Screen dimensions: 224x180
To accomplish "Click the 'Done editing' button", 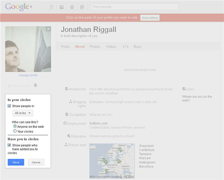I will coord(150,17).
